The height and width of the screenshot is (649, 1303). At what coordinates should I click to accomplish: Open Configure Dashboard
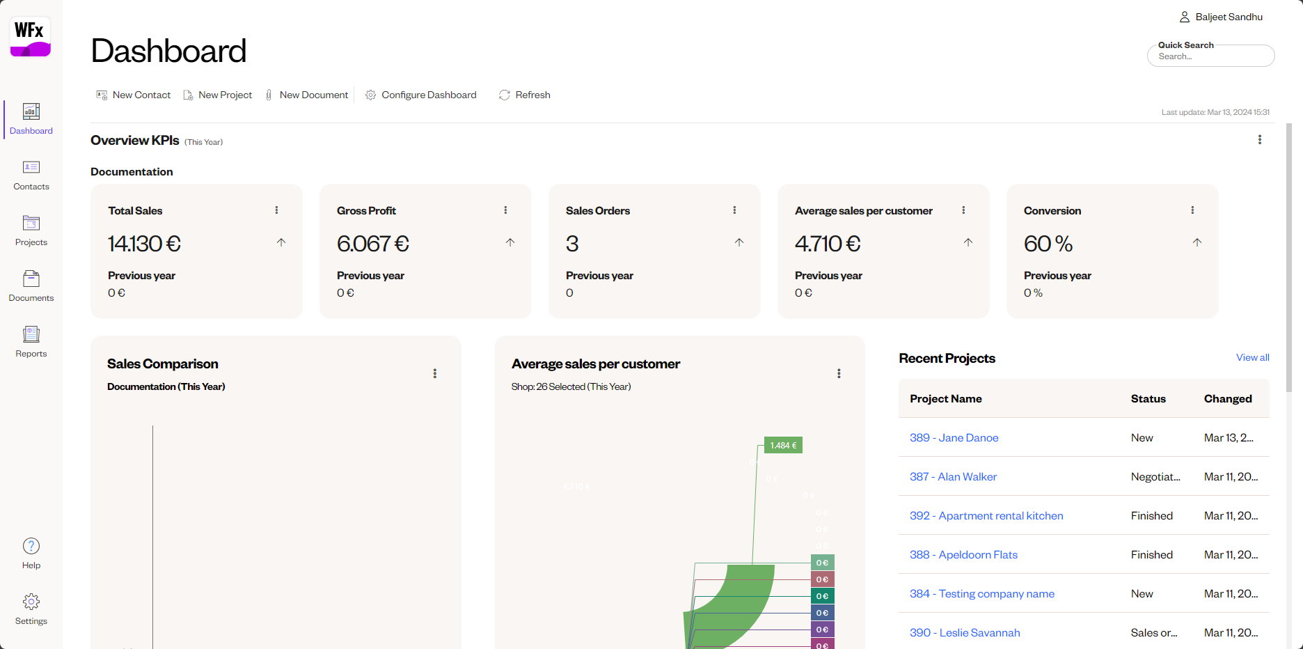(421, 95)
